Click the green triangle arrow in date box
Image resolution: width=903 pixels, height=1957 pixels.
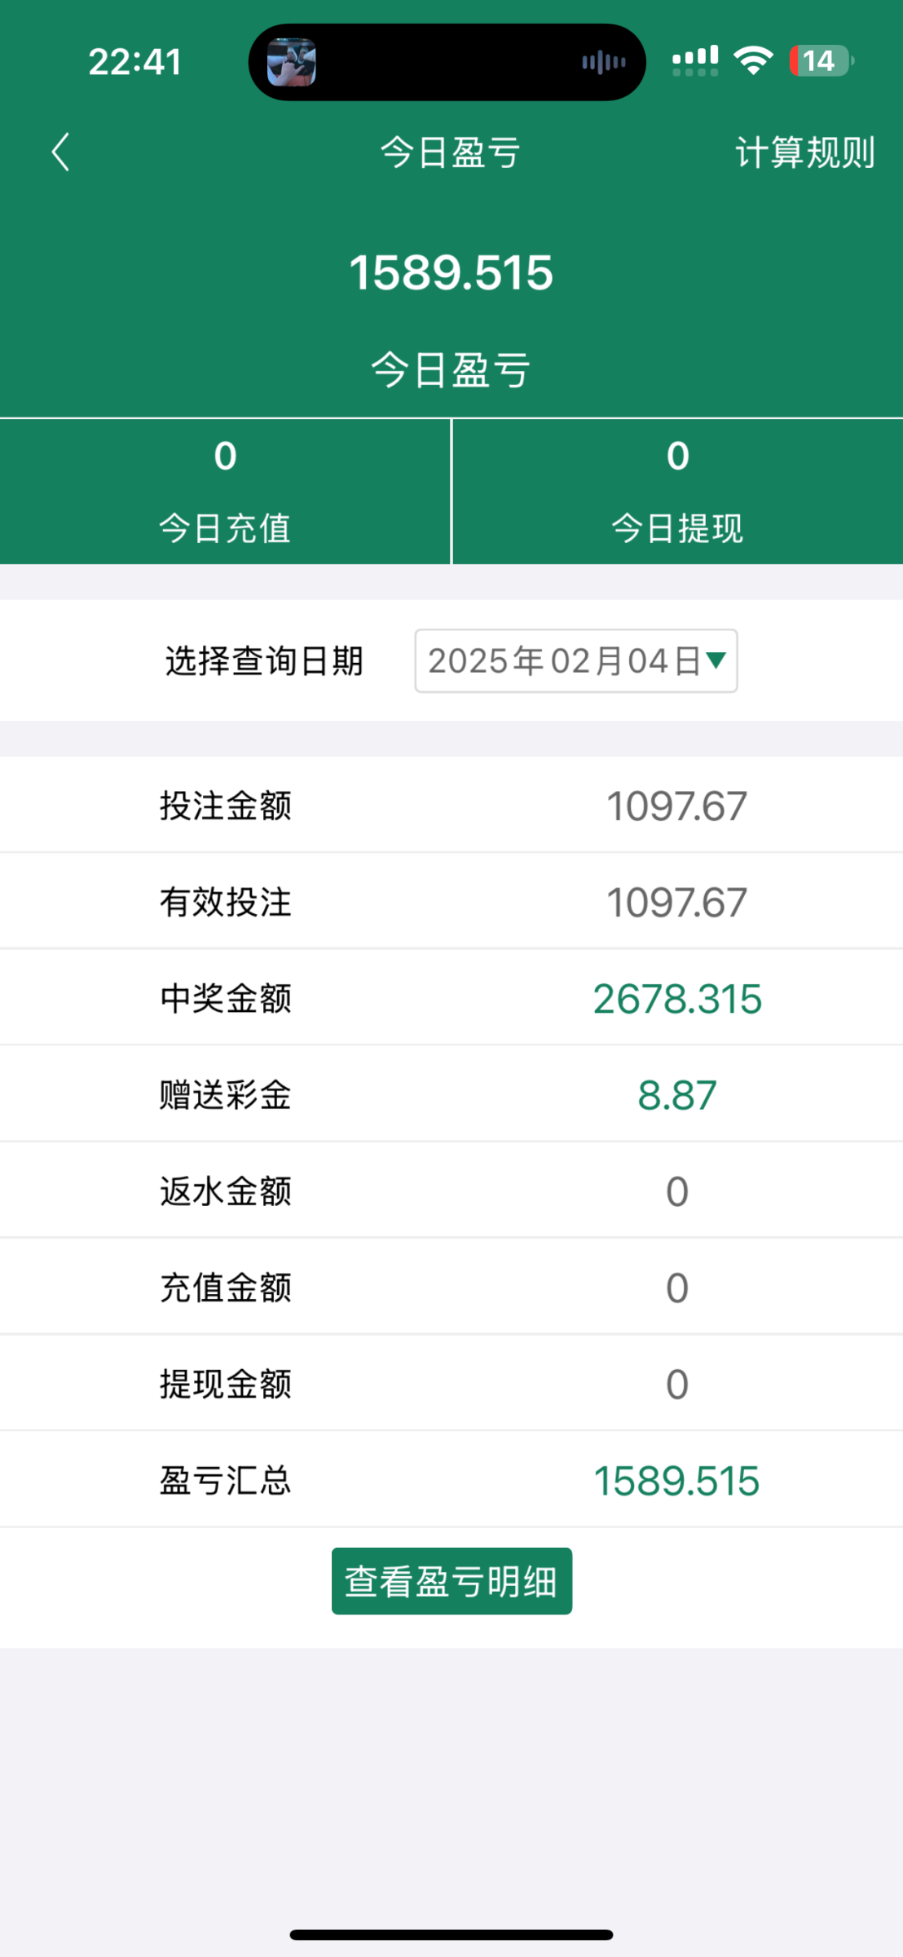click(x=716, y=660)
